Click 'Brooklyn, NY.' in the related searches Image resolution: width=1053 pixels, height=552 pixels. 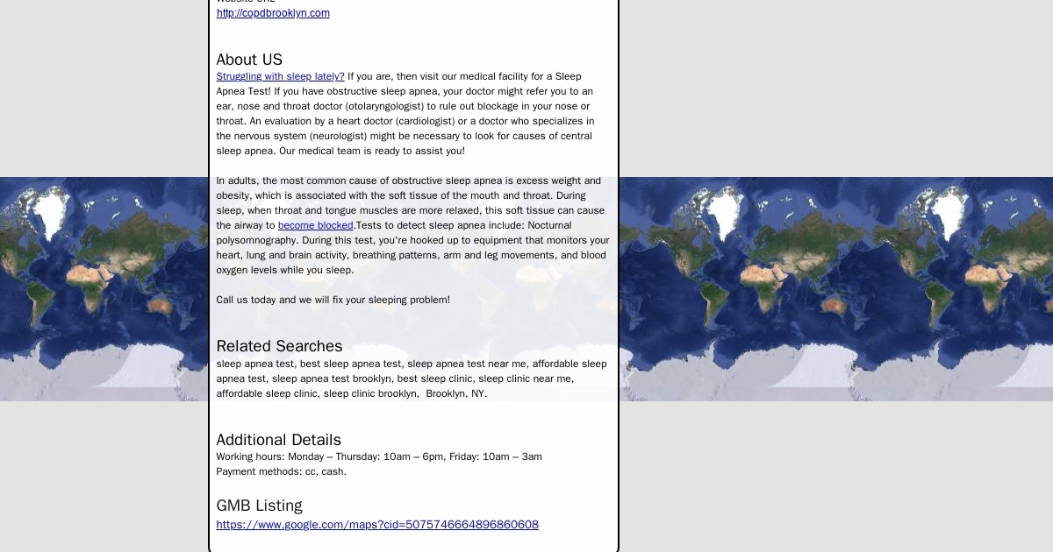(x=455, y=394)
